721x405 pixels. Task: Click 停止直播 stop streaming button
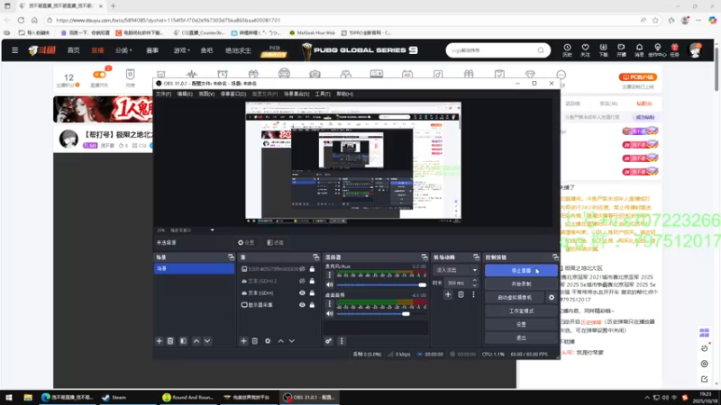(521, 271)
